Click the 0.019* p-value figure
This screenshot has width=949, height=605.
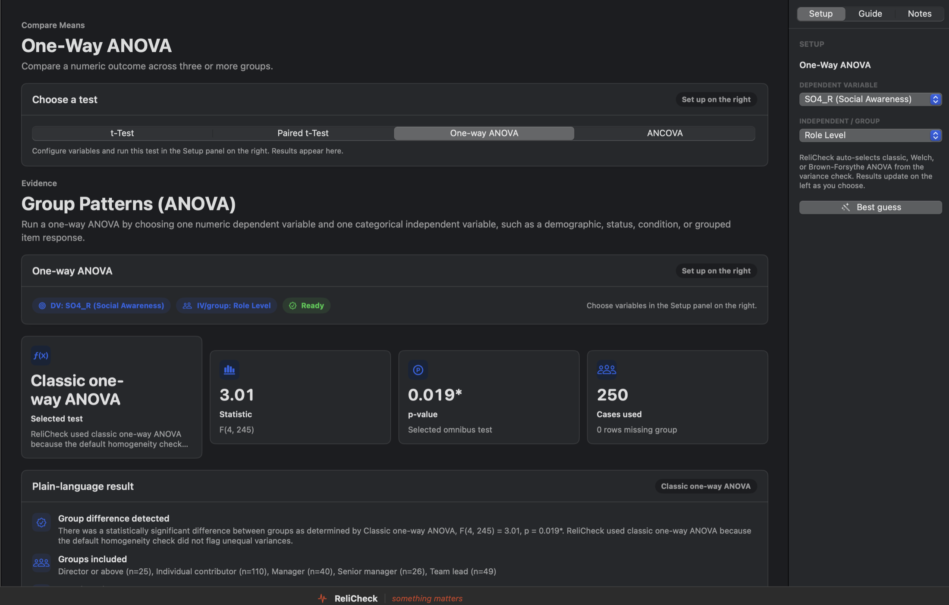tap(435, 395)
